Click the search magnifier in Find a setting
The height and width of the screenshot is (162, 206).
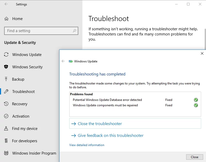[74, 31]
